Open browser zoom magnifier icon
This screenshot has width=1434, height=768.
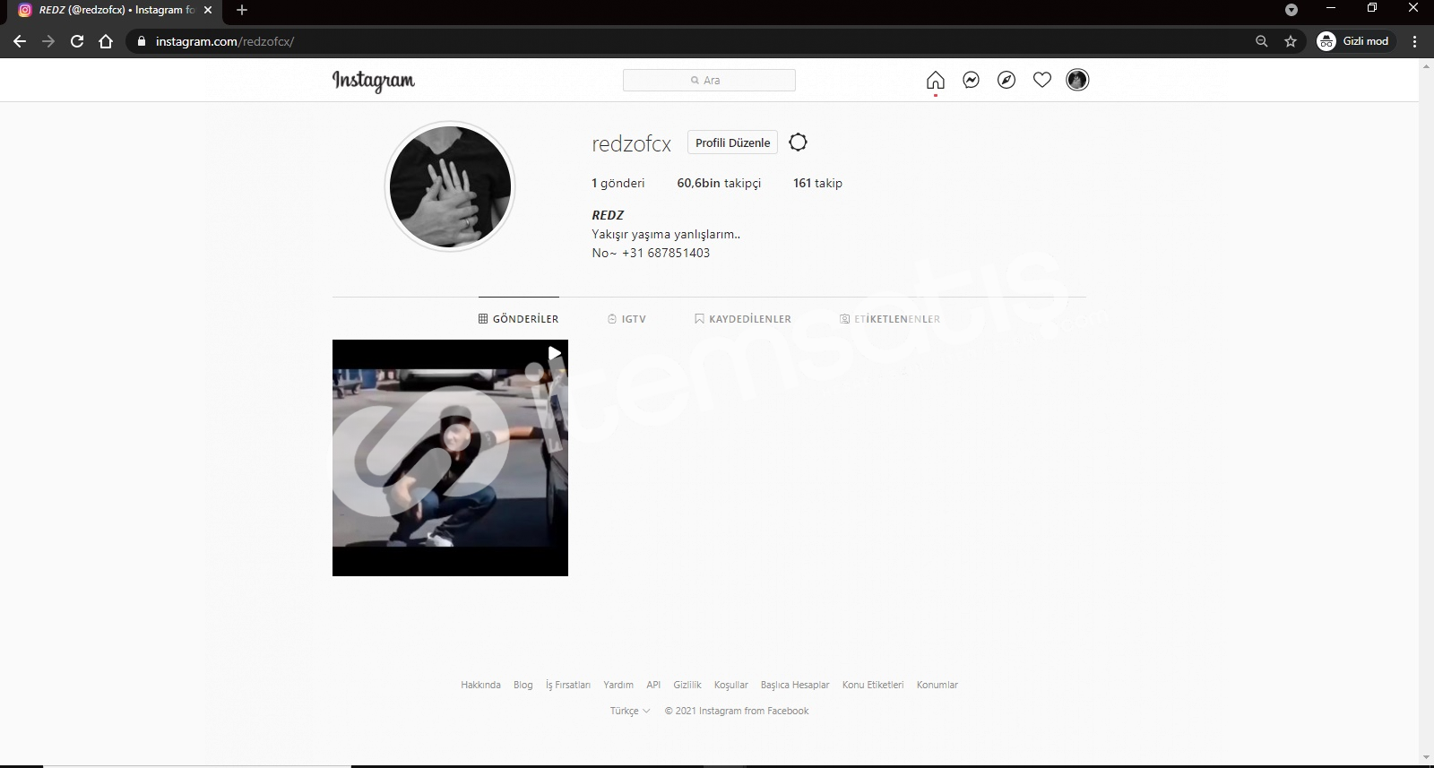click(x=1262, y=41)
